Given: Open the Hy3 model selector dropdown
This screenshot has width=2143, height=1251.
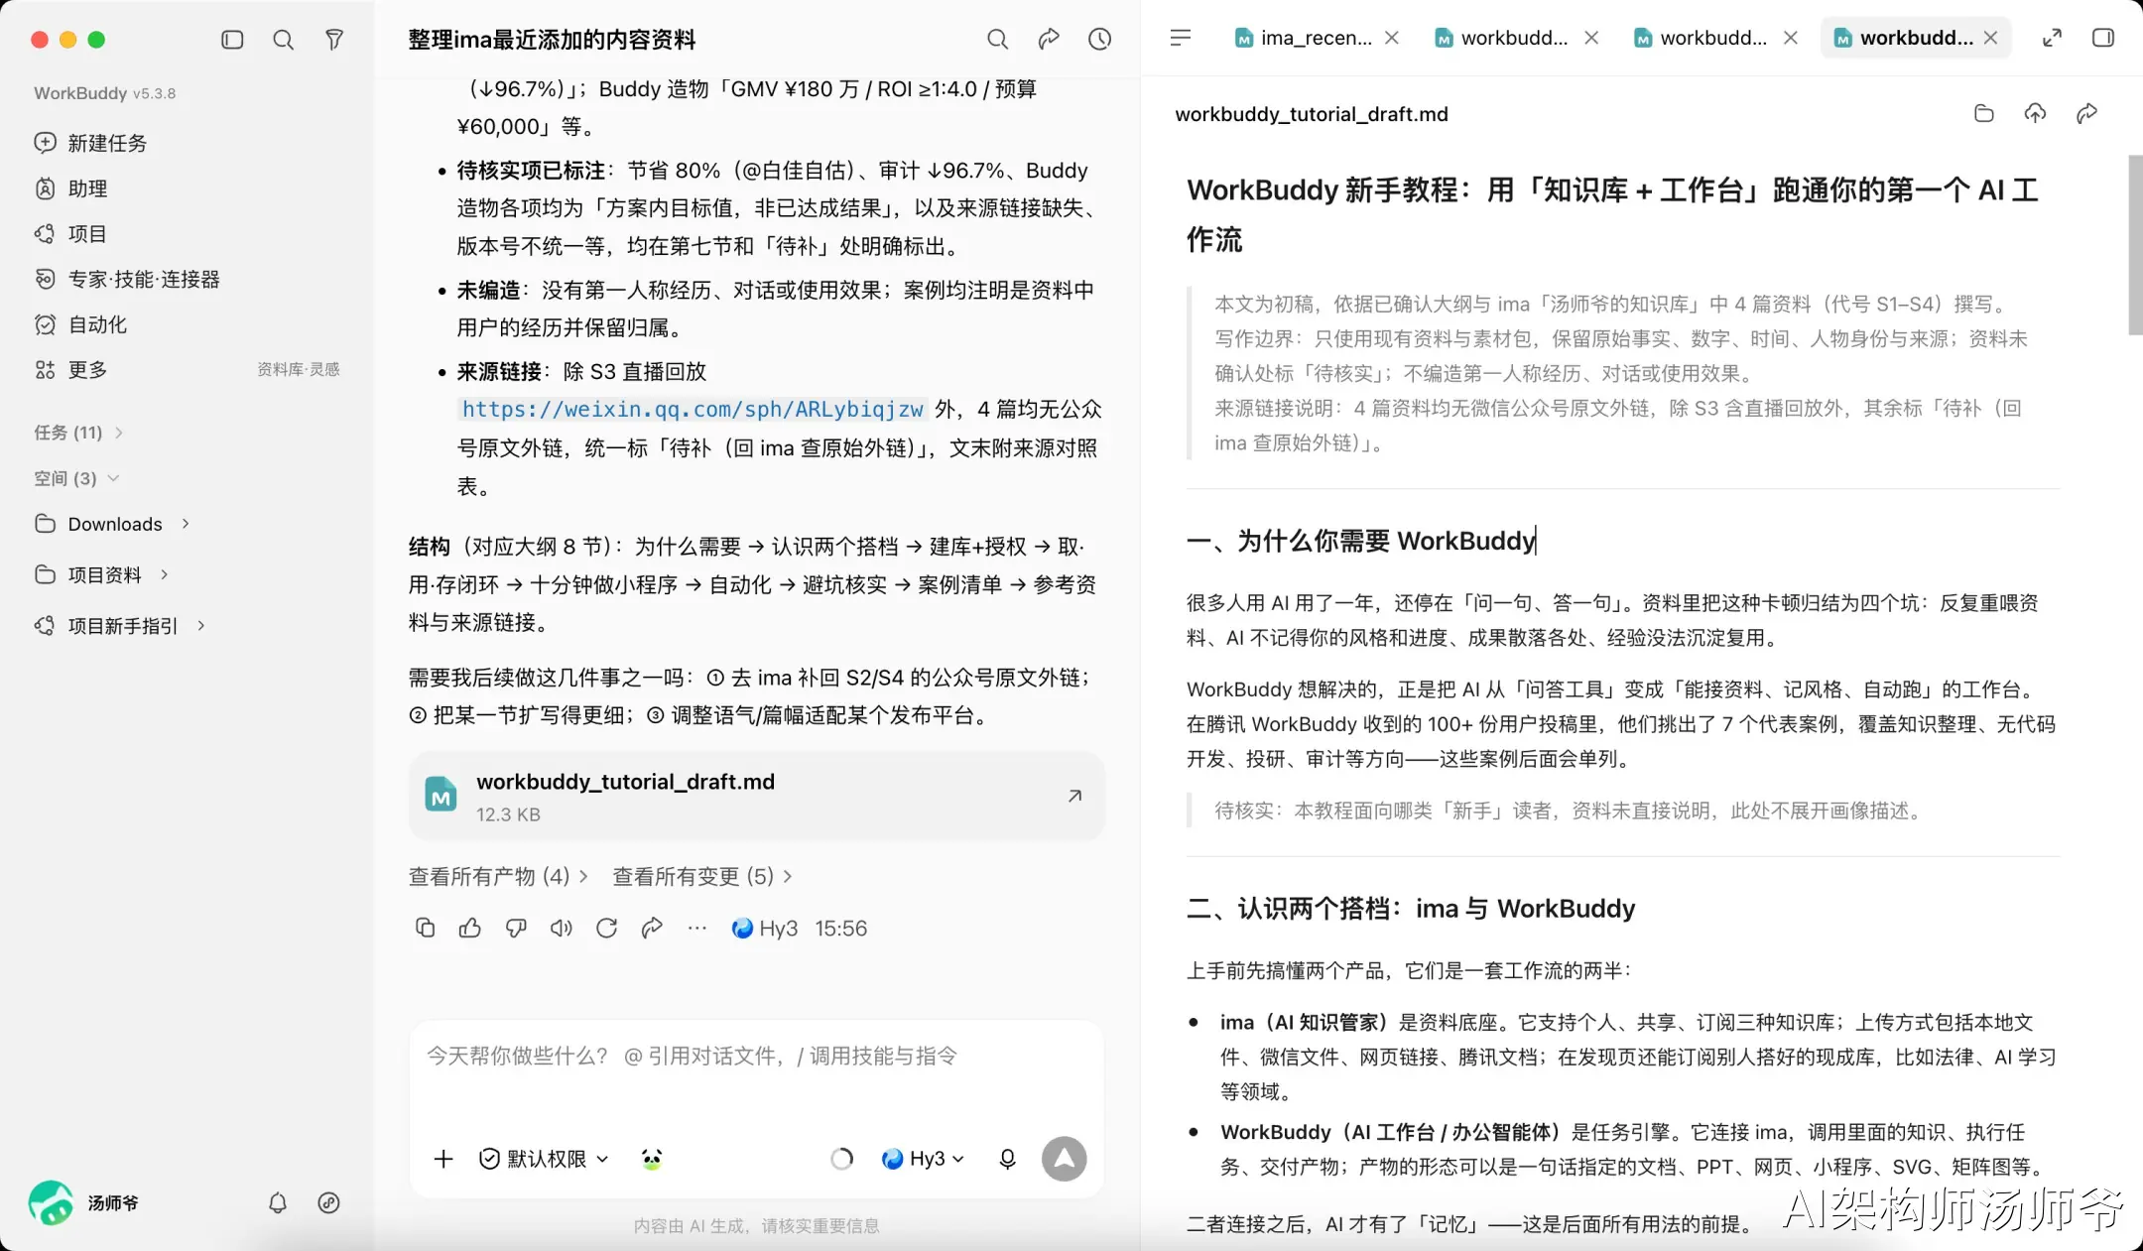Looking at the screenshot, I should (923, 1159).
